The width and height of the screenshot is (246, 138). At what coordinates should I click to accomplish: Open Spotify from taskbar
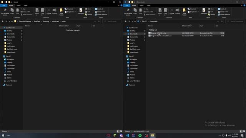[140, 135]
